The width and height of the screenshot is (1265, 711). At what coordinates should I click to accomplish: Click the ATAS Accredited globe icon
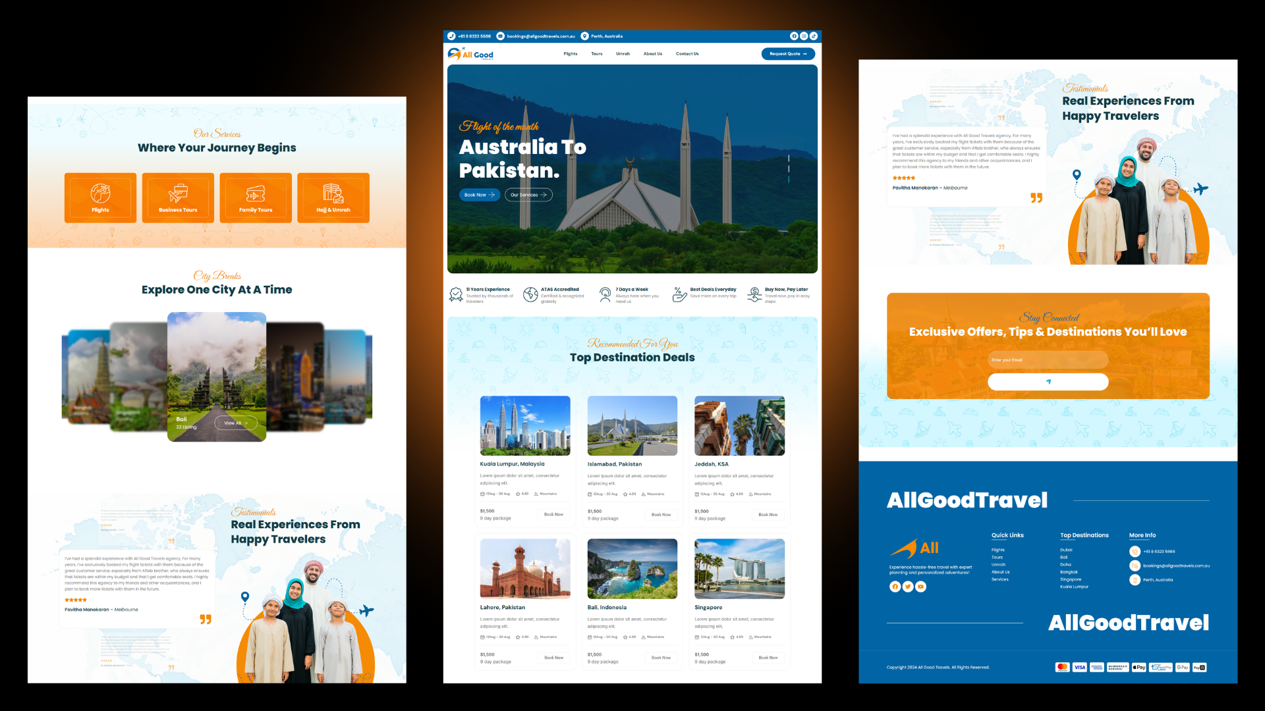530,294
